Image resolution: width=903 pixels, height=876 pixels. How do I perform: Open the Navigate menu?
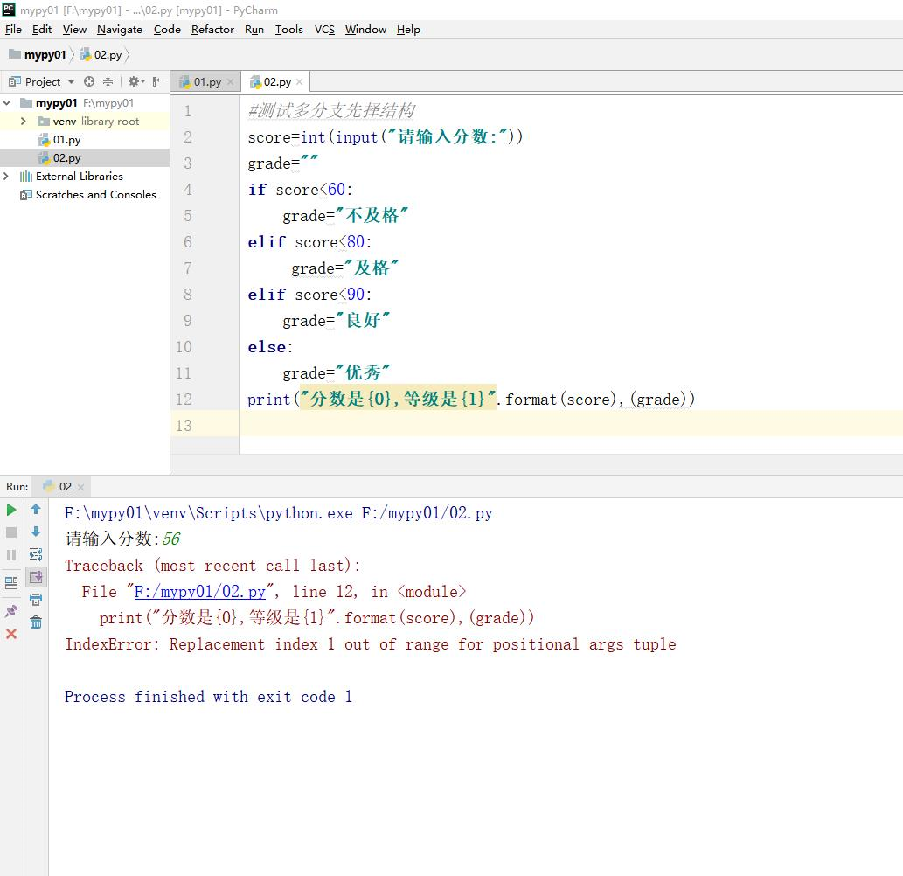120,30
